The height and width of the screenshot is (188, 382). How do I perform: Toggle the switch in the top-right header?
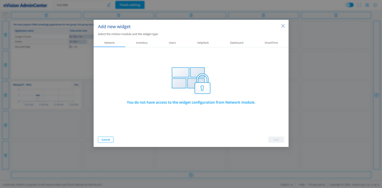(349, 5)
